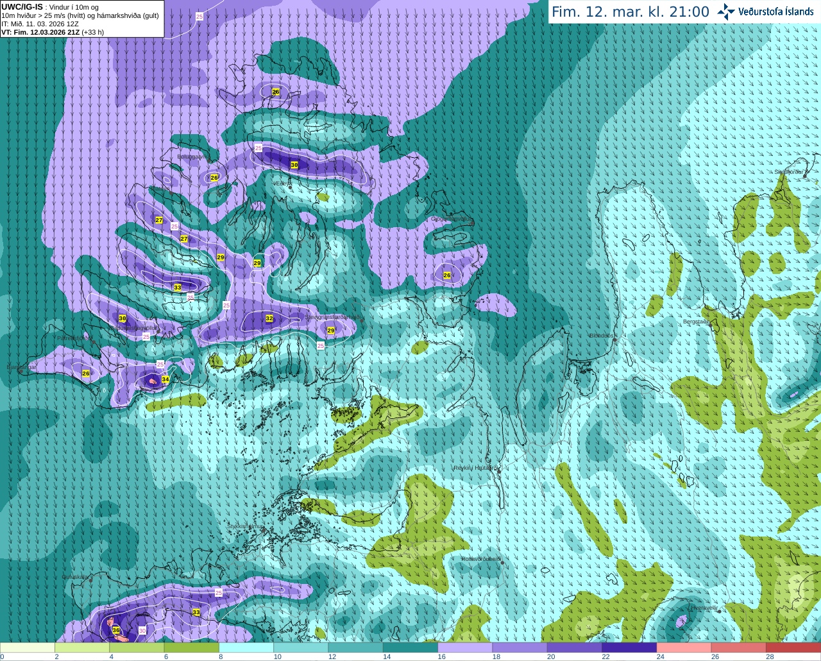This screenshot has width=821, height=661.
Task: Click the Steingrímsfjarðarheiði station label
Action: pos(332,317)
